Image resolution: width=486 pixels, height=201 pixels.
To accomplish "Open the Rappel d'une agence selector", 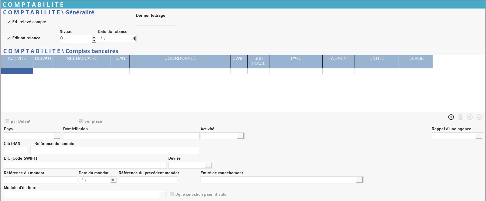I will [479, 136].
